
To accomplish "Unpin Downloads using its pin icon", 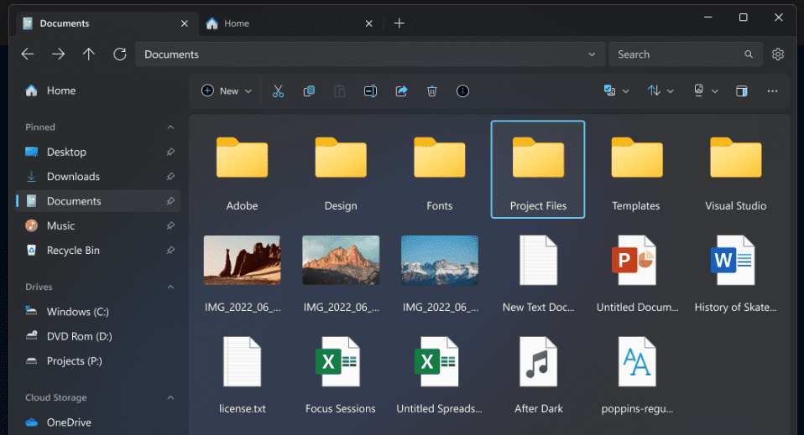I will click(x=170, y=177).
